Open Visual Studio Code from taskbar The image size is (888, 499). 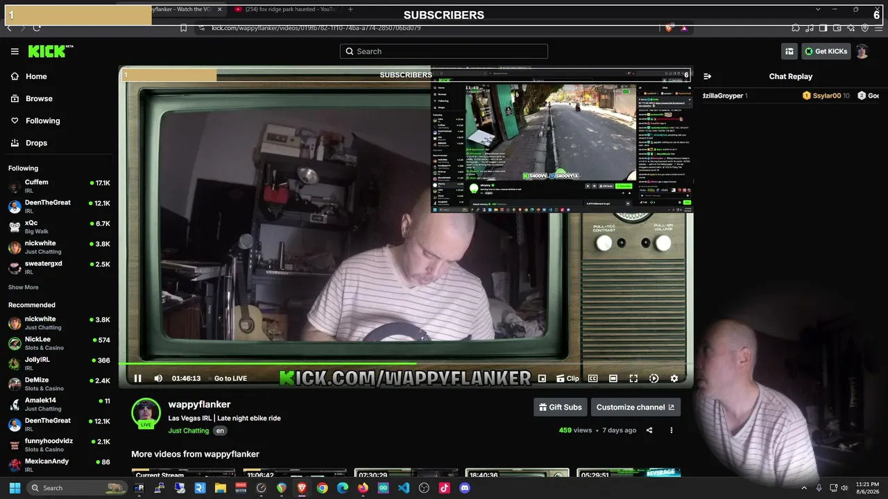[x=404, y=488]
